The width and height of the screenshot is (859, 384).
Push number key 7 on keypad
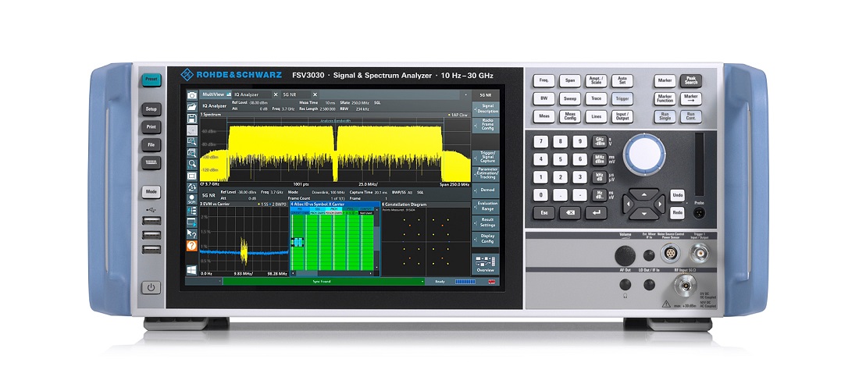coord(540,142)
